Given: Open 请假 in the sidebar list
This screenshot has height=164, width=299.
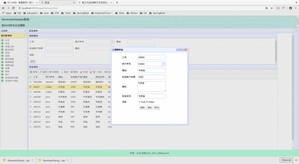Looking at the screenshot, I should tap(7, 56).
